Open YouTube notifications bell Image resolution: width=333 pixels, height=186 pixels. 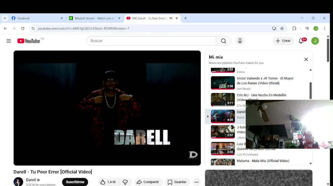(301, 41)
